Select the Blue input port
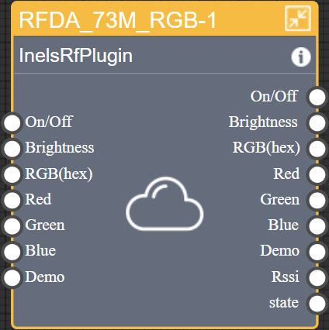This screenshot has height=330, width=329. [12, 252]
